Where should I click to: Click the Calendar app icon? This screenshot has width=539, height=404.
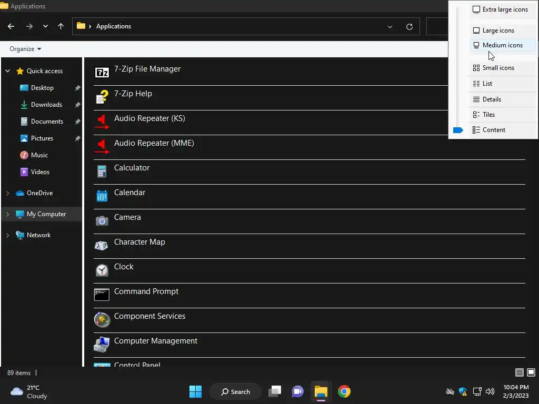coord(102,196)
